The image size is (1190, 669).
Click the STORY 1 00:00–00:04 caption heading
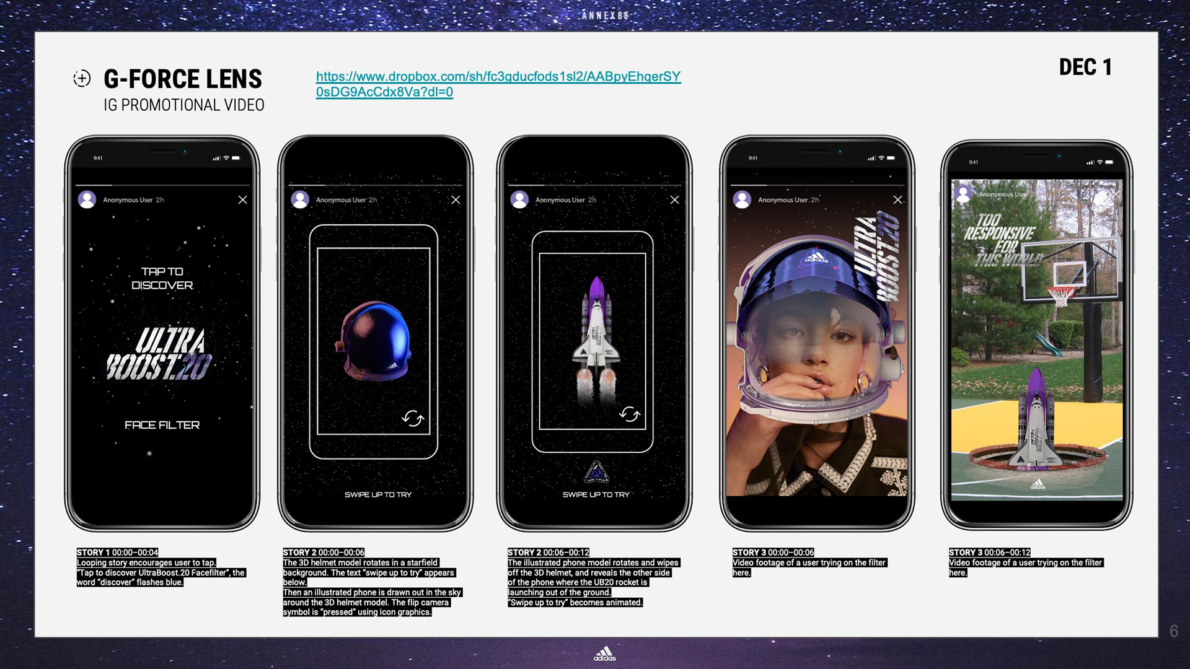point(118,552)
